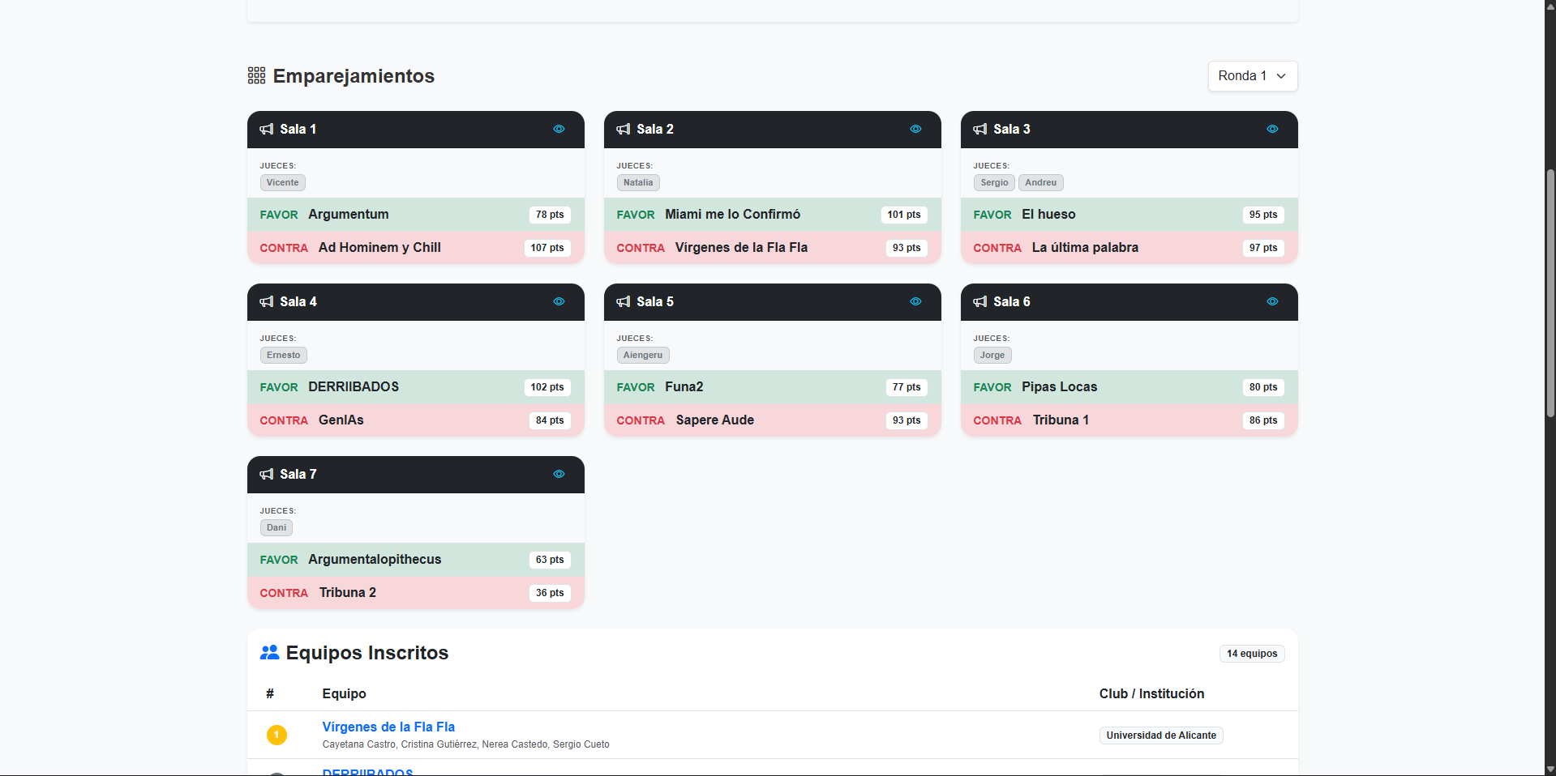Toggle the eye icon on Sala 1

(x=559, y=129)
